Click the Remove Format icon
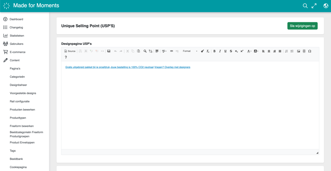This screenshot has height=171, width=331. coord(208,51)
